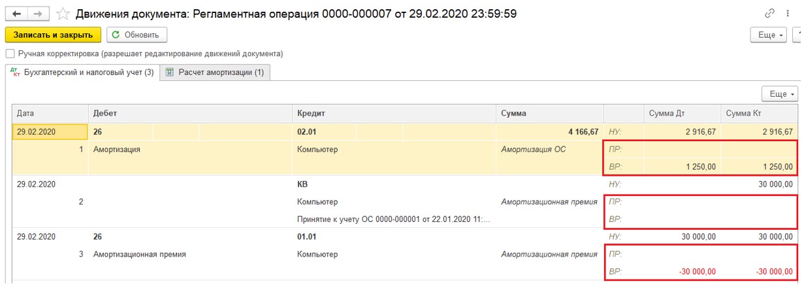802x288 pixels.
Task: Expand the Еще menu above the table
Action: point(781,94)
